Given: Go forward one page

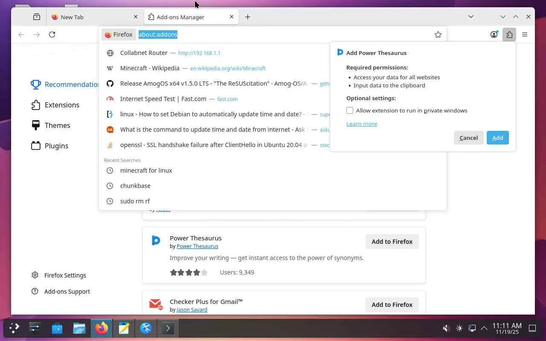Looking at the screenshot, I should (x=37, y=35).
